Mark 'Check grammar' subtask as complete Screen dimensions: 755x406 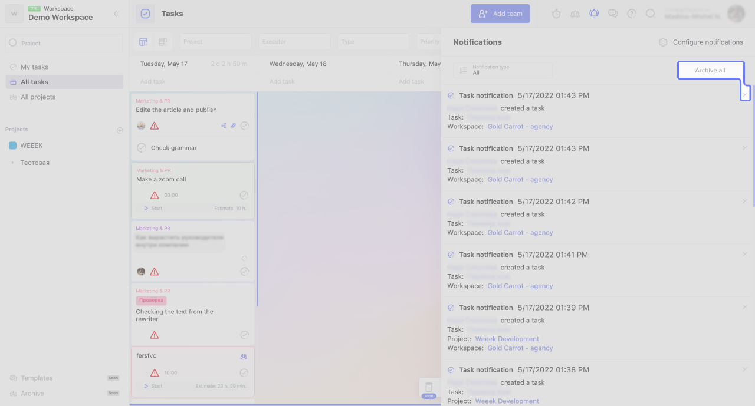(142, 148)
